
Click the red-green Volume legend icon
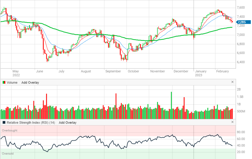(x=4, y=82)
